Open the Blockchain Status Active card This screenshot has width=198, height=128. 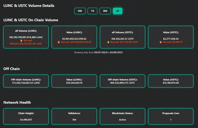pos(123,116)
